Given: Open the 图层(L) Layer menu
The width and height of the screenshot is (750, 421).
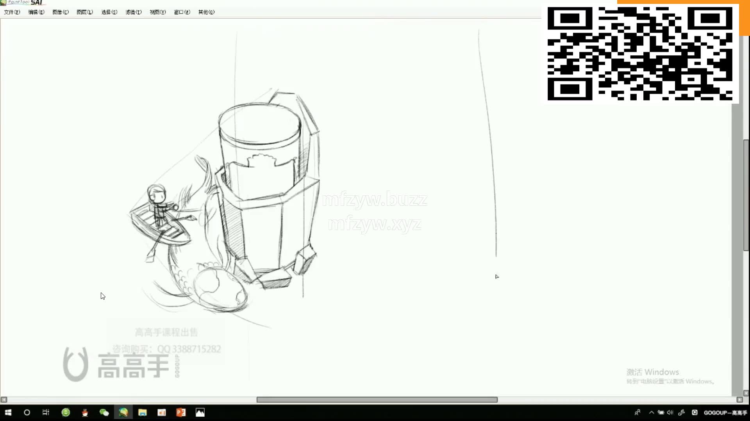Looking at the screenshot, I should [x=84, y=12].
